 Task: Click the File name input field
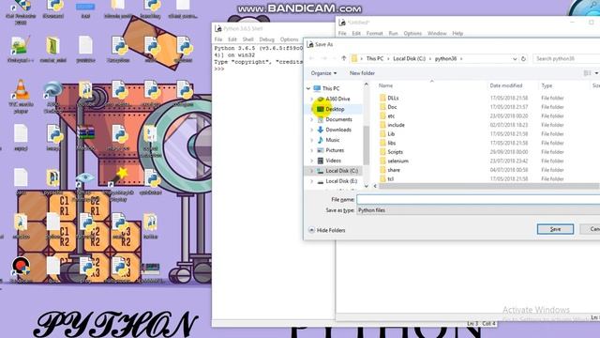click(478, 199)
